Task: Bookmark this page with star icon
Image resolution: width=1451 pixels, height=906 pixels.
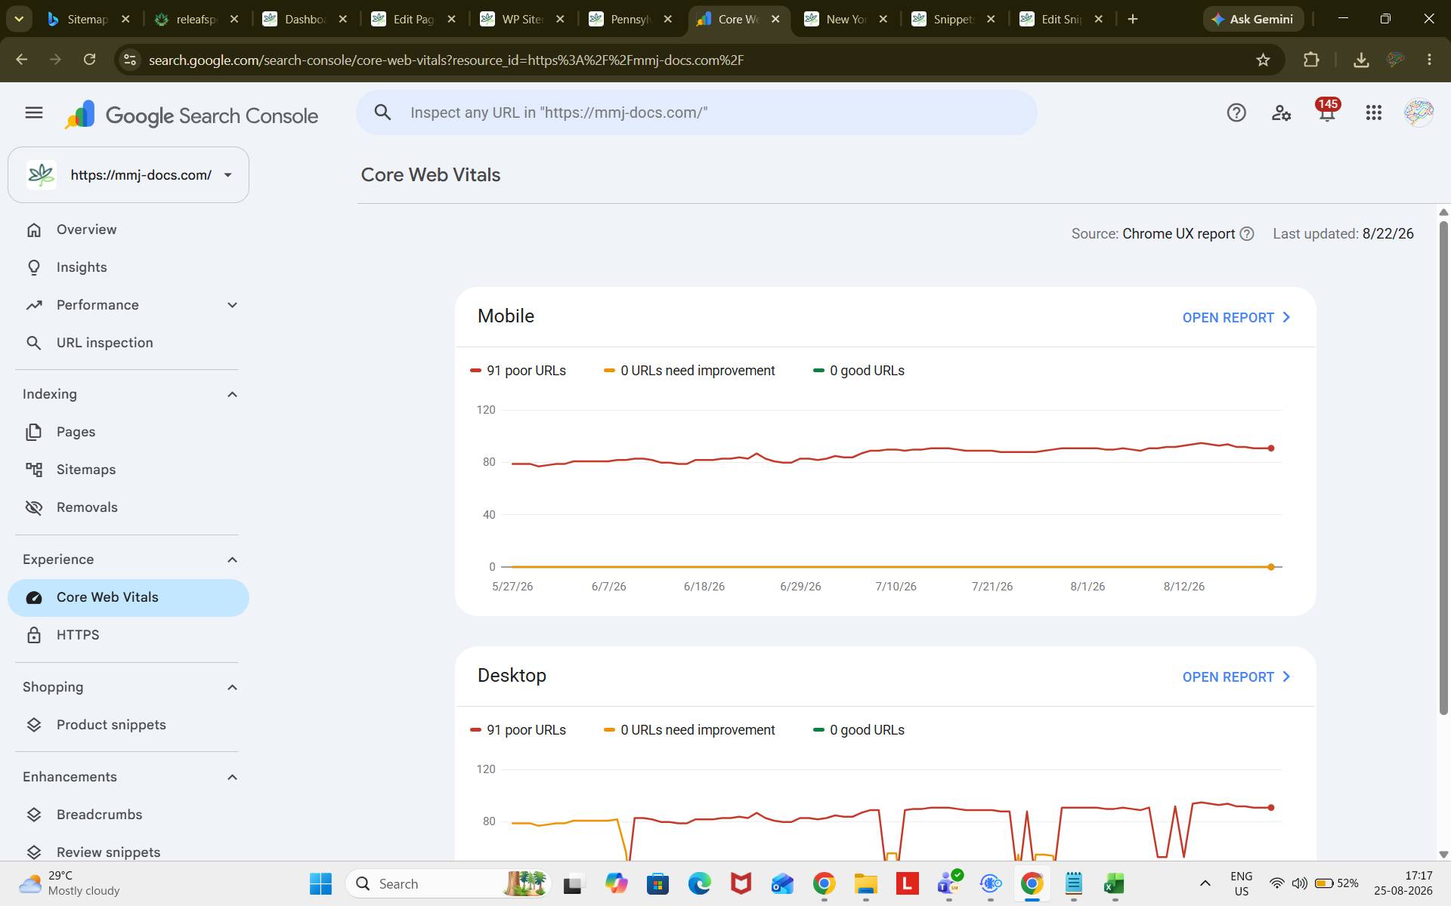Action: coord(1263,60)
